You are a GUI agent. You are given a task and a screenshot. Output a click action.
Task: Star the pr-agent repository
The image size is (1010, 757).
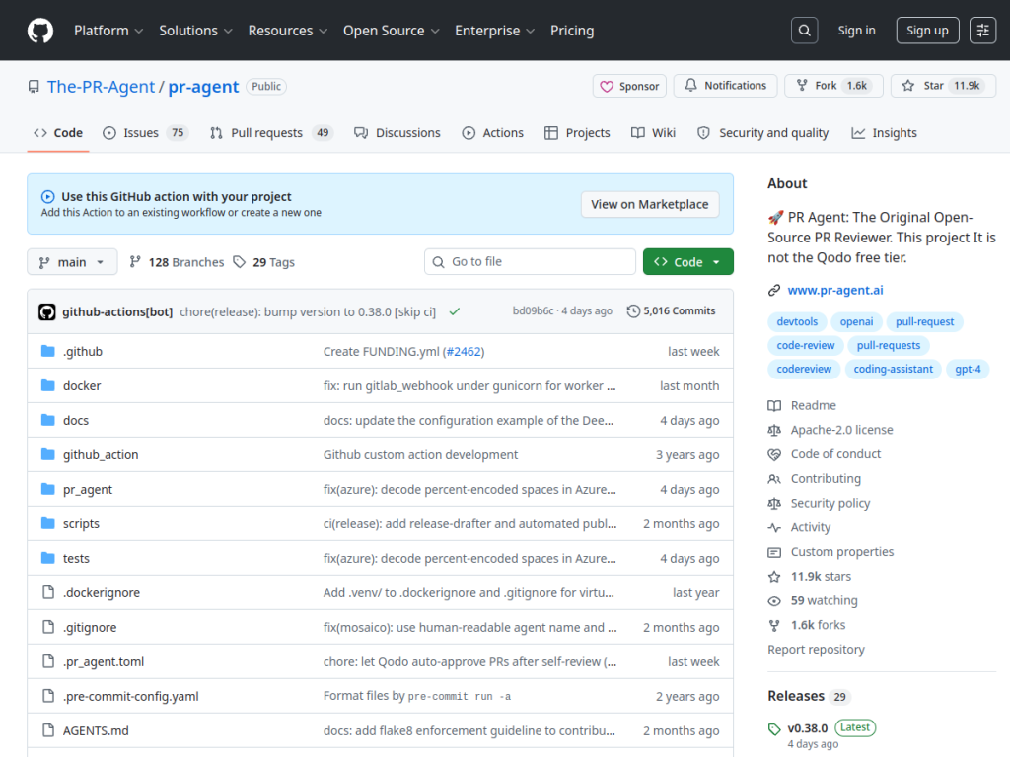click(x=943, y=86)
